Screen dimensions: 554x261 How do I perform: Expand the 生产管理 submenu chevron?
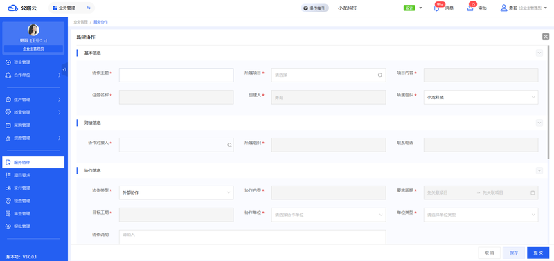(59, 100)
